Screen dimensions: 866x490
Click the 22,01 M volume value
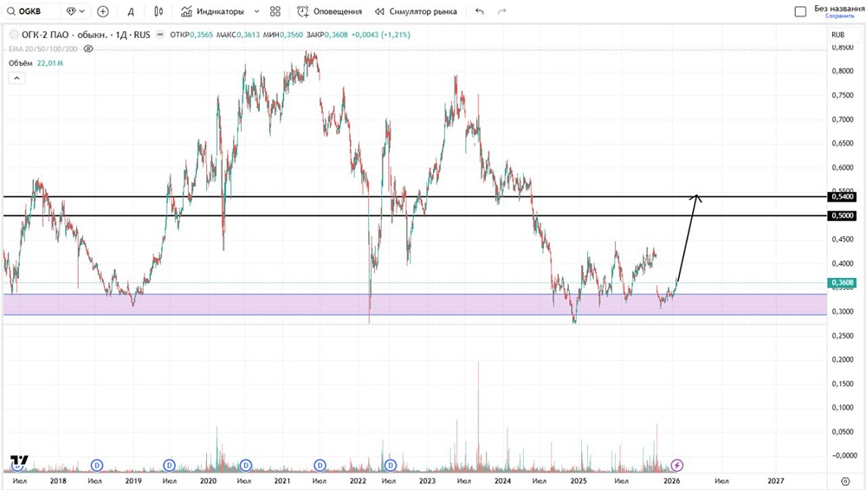tap(50, 63)
